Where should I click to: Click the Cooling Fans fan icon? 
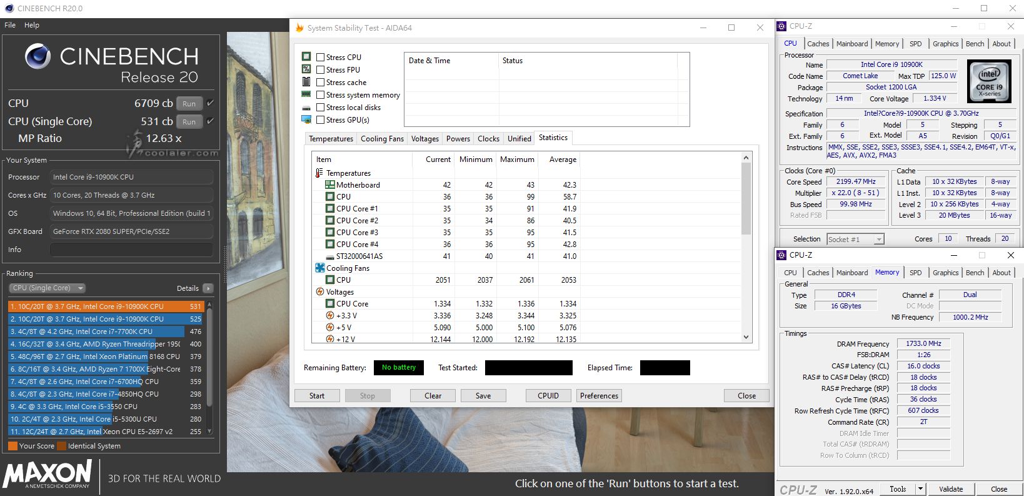(x=320, y=268)
